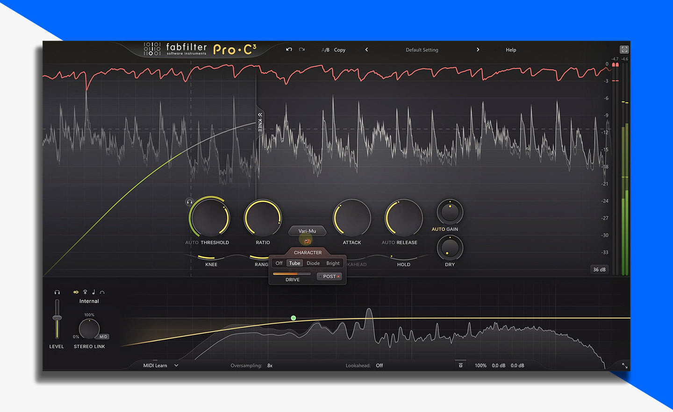Click the RELEASE knob

403,218
